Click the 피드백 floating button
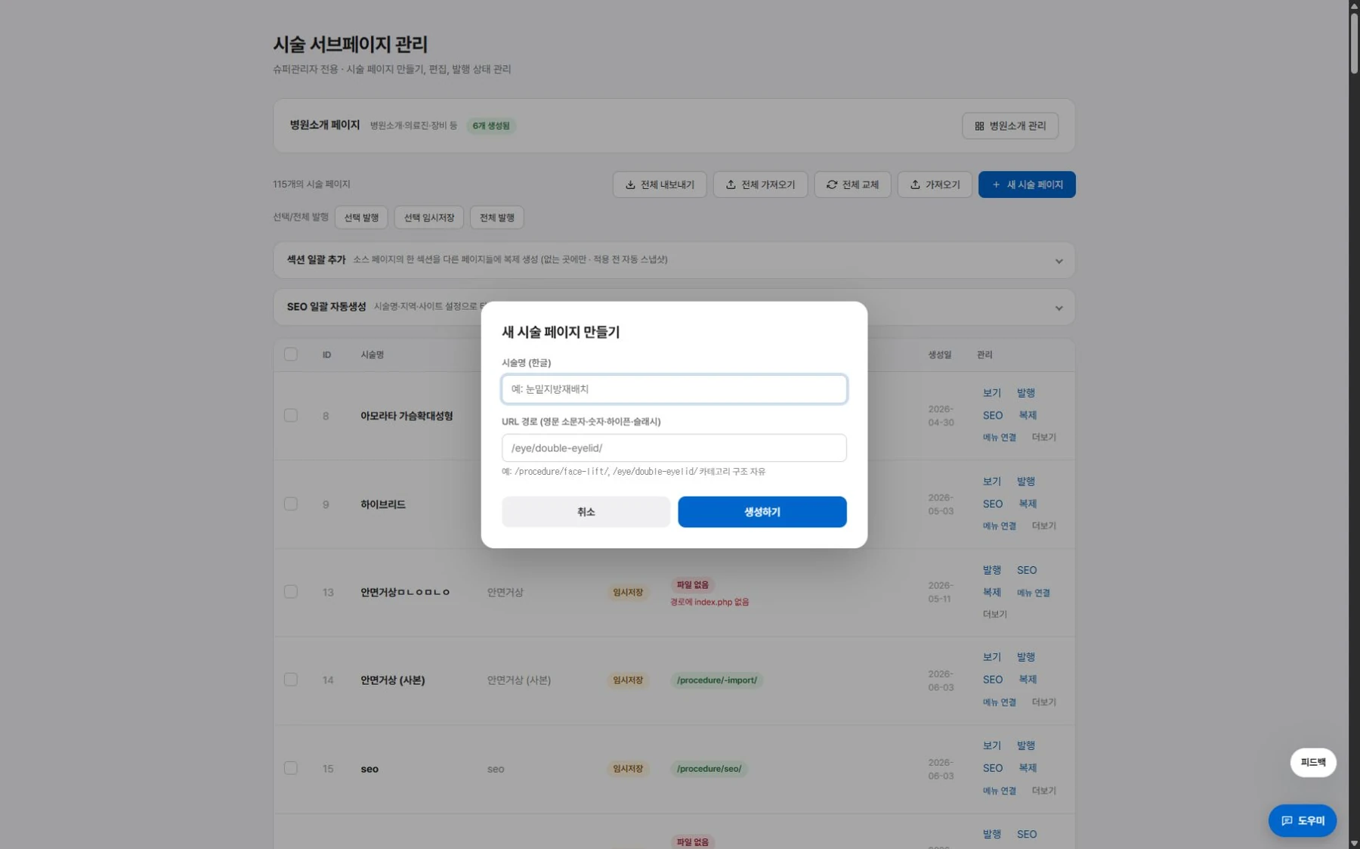 pyautogui.click(x=1313, y=762)
